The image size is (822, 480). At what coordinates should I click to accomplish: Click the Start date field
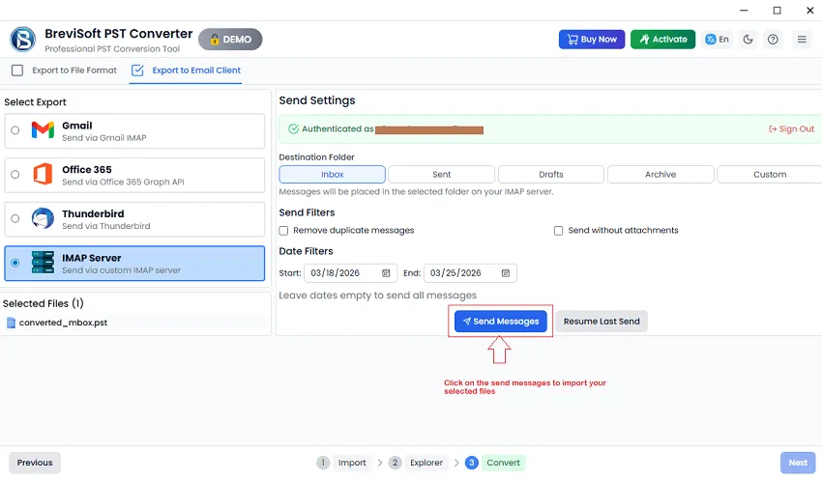click(349, 273)
